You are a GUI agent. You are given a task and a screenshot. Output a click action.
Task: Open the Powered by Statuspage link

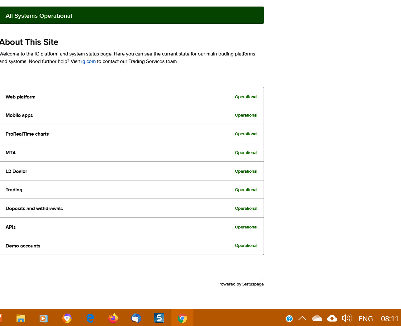(x=241, y=284)
